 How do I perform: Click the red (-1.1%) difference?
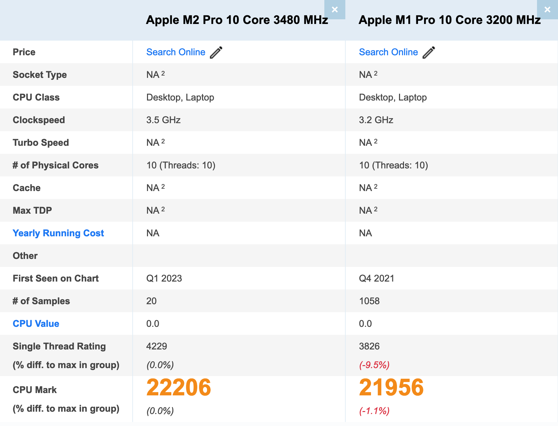(x=374, y=411)
